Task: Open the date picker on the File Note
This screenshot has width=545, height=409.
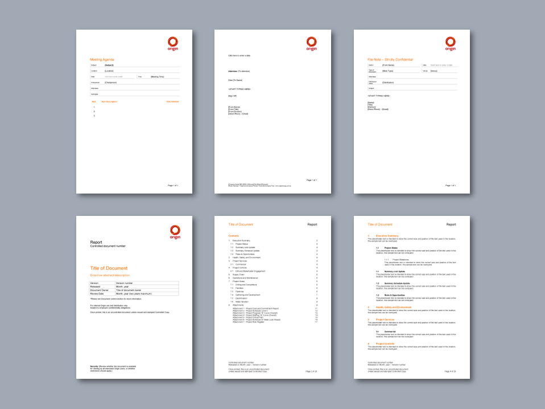Action: pos(441,65)
